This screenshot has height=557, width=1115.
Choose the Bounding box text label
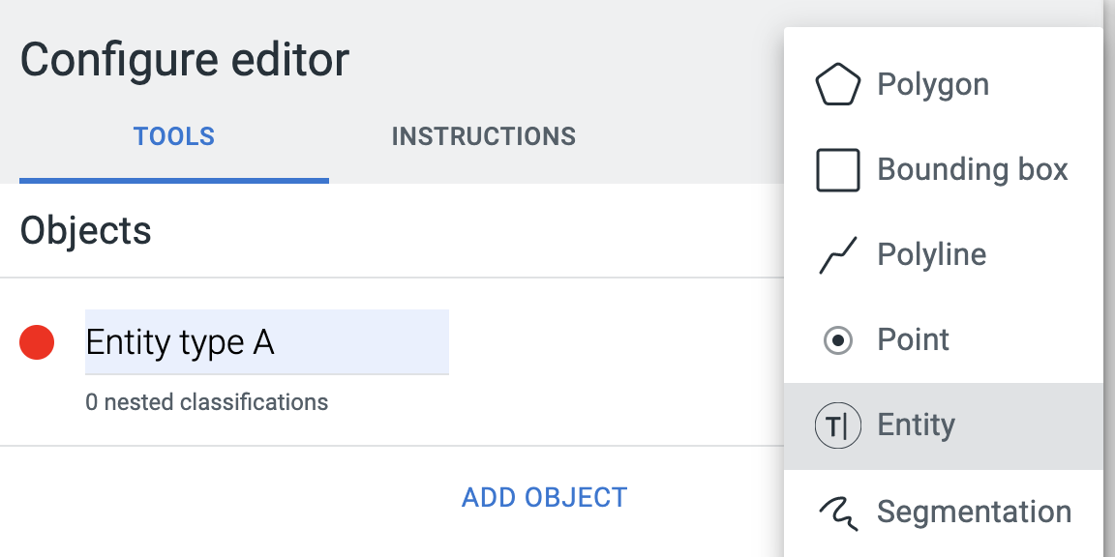(973, 170)
